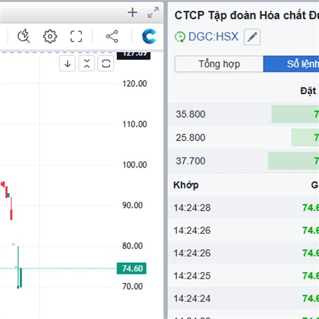Click the Khớp column header
This screenshot has width=319, height=319.
[x=186, y=186]
